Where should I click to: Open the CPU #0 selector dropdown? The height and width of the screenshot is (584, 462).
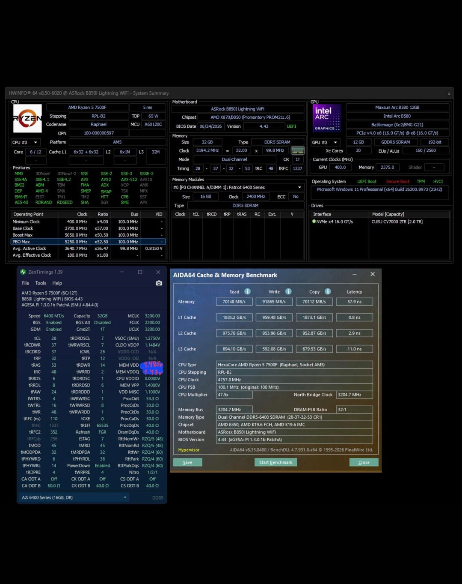tap(26, 142)
